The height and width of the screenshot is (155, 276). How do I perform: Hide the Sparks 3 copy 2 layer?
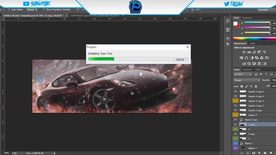[235, 105]
